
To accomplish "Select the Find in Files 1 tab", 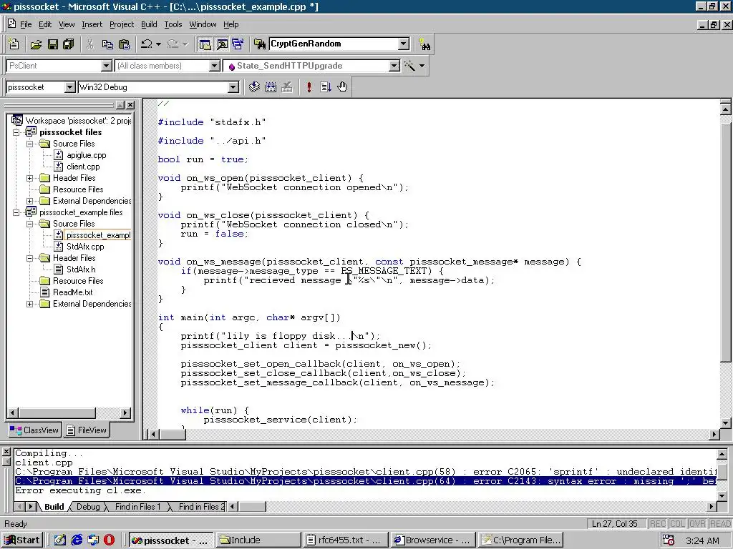I will (x=137, y=507).
